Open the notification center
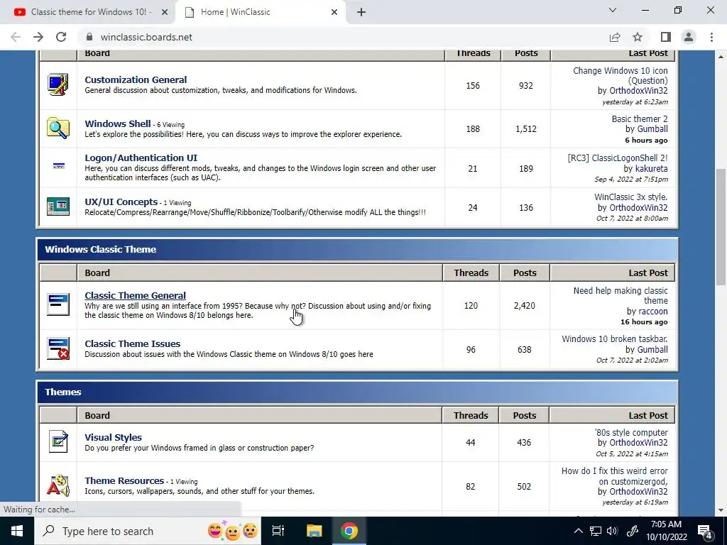The image size is (727, 545). click(x=705, y=531)
